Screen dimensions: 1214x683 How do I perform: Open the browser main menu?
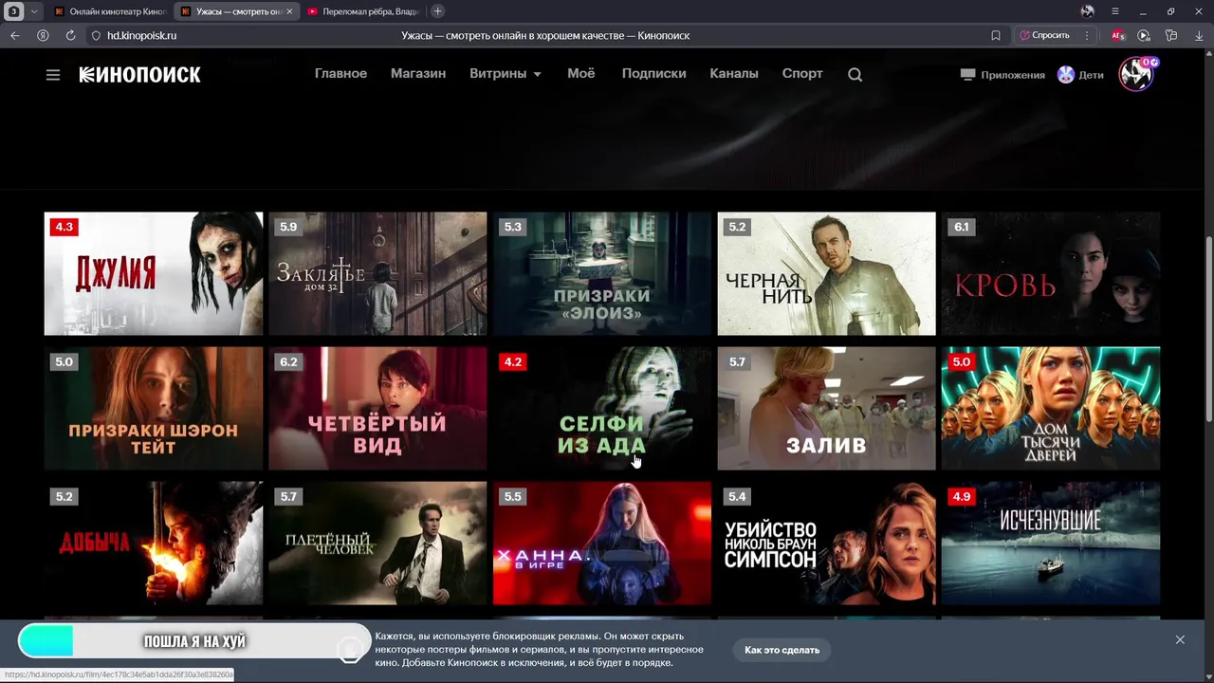[1114, 11]
